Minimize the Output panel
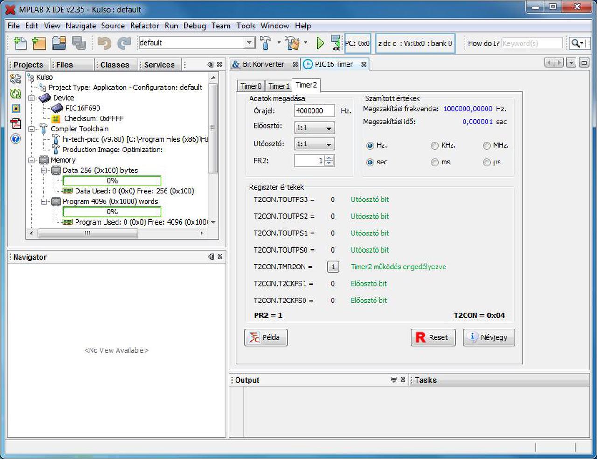Image resolution: width=597 pixels, height=459 pixels. [x=394, y=380]
